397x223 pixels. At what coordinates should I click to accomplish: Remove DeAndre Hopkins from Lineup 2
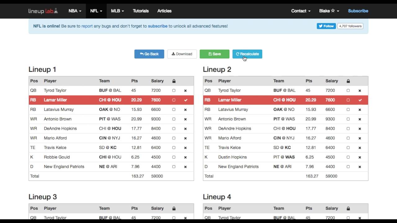click(x=360, y=129)
